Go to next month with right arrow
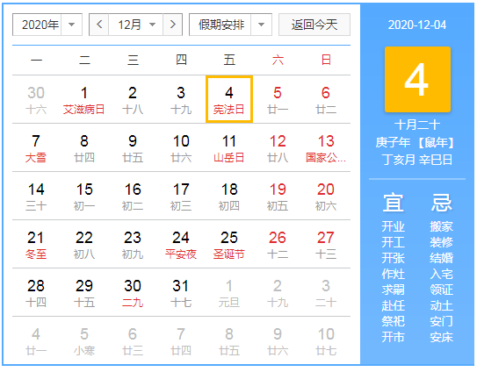477x372 pixels. (172, 25)
